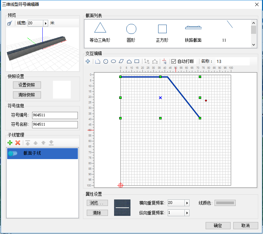Click the 设置快照 button
Screen dimensions: 263x234
pos(27,85)
